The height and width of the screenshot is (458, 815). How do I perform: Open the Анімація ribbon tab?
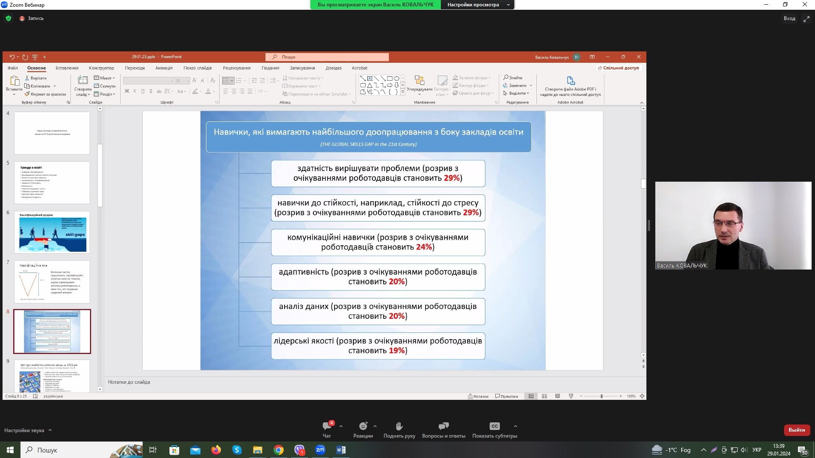click(x=164, y=68)
